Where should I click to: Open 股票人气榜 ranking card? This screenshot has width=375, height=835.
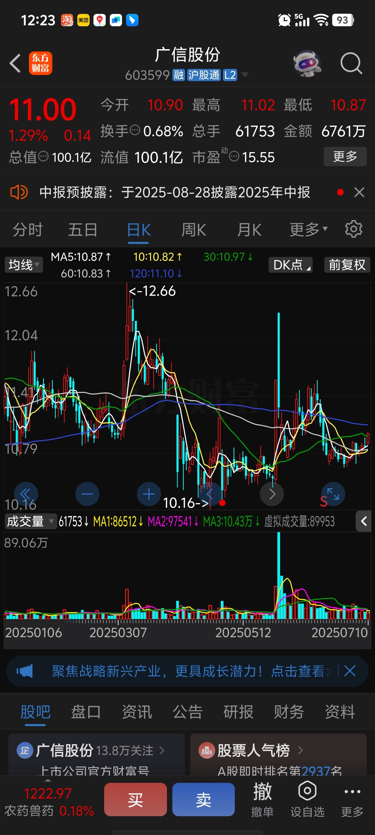[278, 755]
